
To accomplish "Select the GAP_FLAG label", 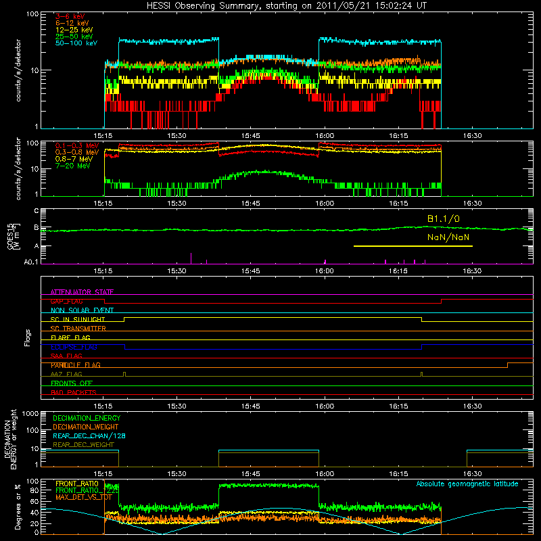I will click(x=66, y=301).
